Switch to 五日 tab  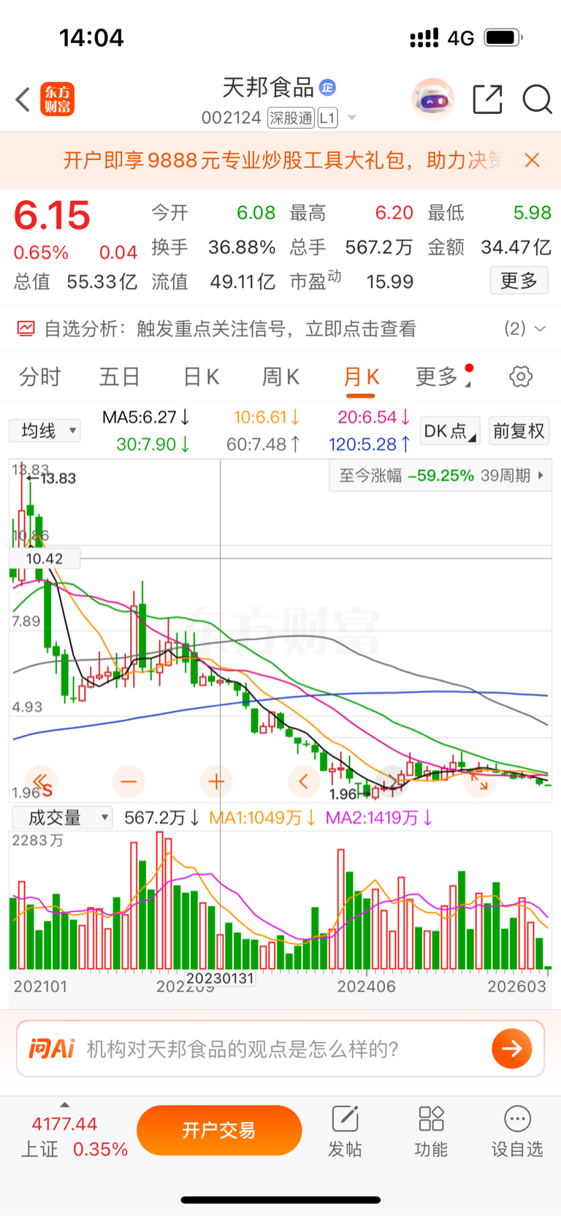(x=120, y=377)
